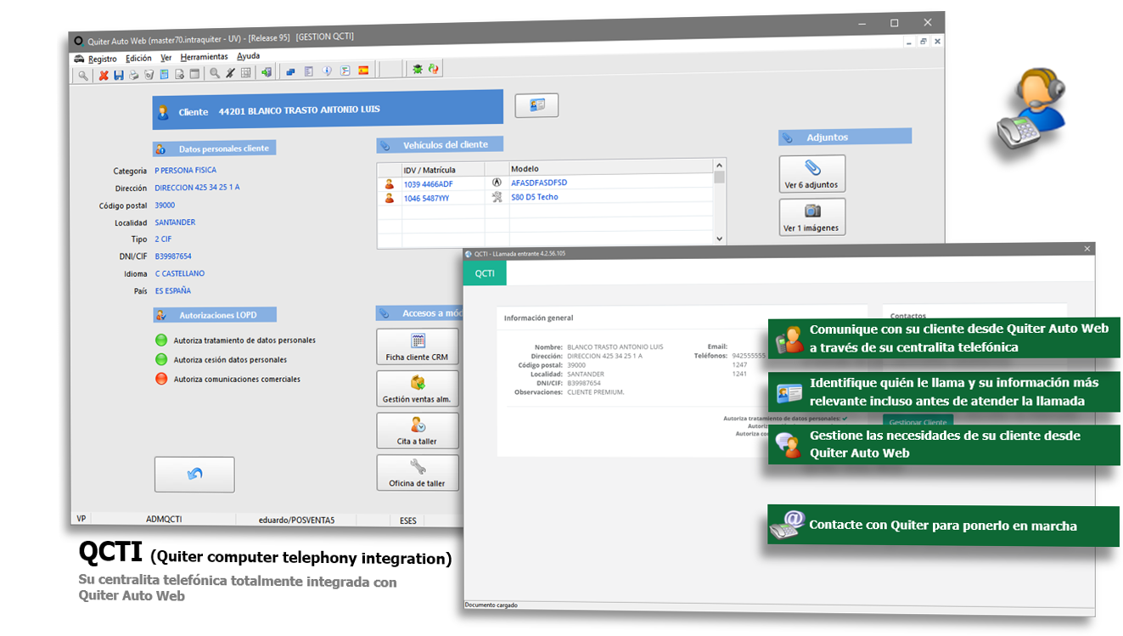Screen dimensions: 1123x636
Task: Click the blue floppy disk save icon
Action: 118,75
